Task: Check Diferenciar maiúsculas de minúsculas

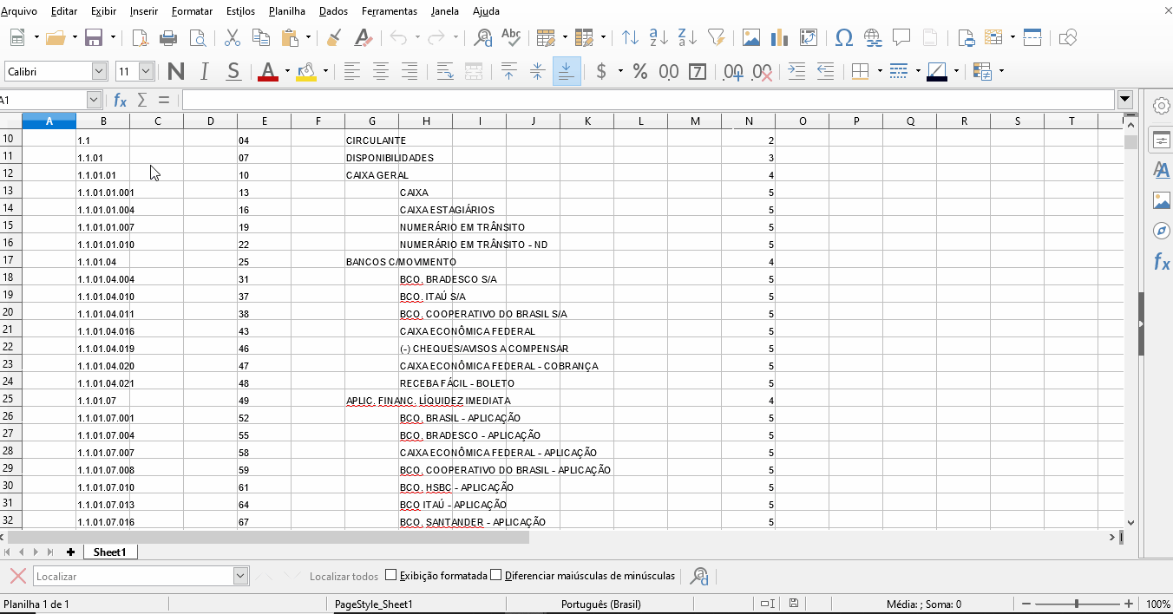Action: pyautogui.click(x=496, y=575)
